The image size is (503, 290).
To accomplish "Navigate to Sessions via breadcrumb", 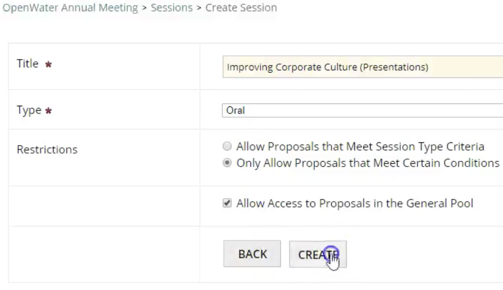I will coord(171,8).
